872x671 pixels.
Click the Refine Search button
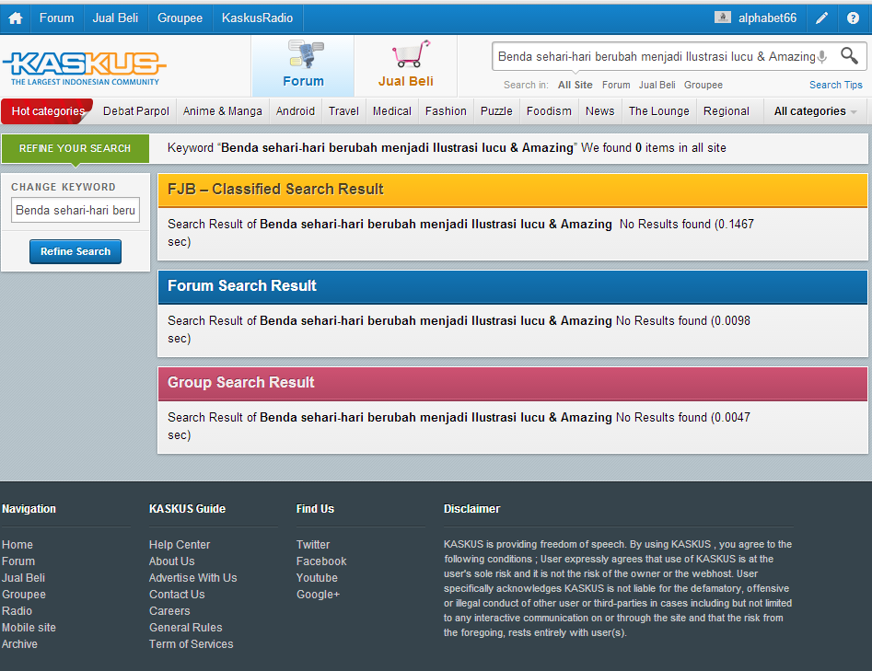76,252
